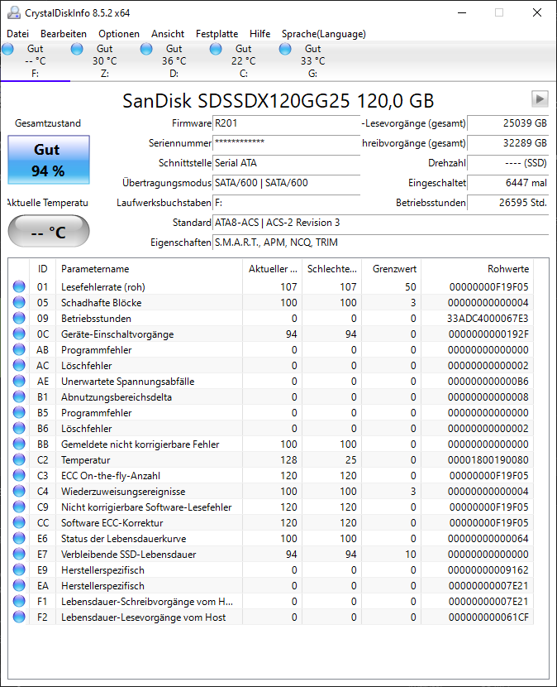Open the Sprache(Language) menu
Image resolution: width=557 pixels, height=687 pixels.
[323, 34]
